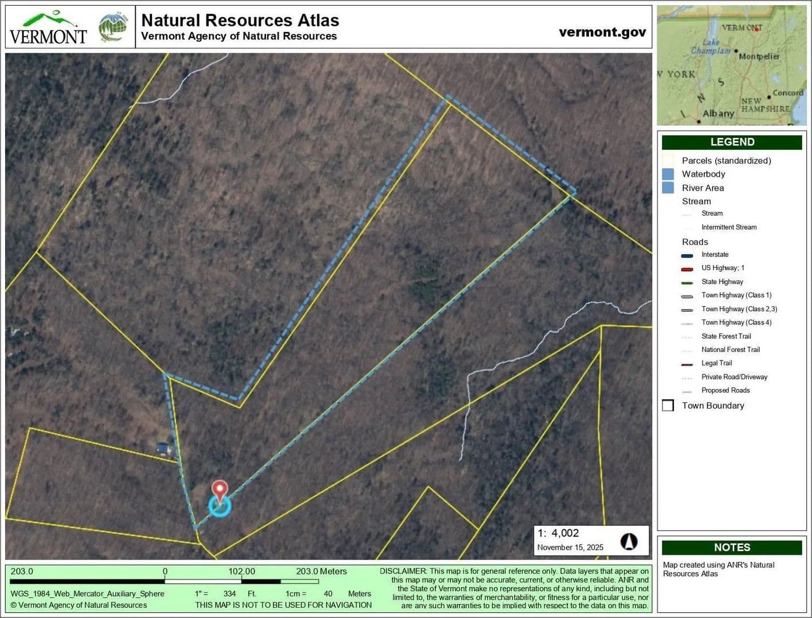Click the Town Boundary square box

668,406
